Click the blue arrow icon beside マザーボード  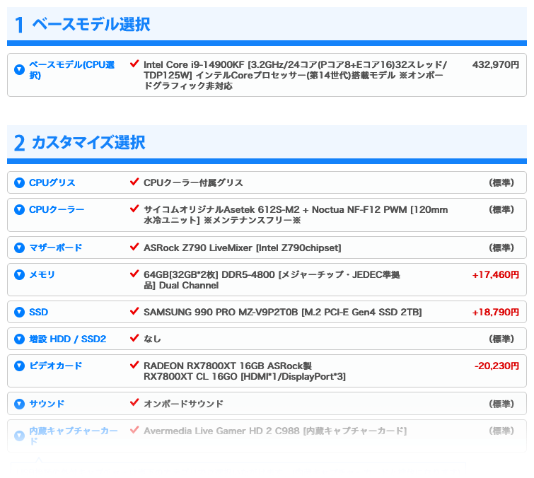[x=19, y=248]
